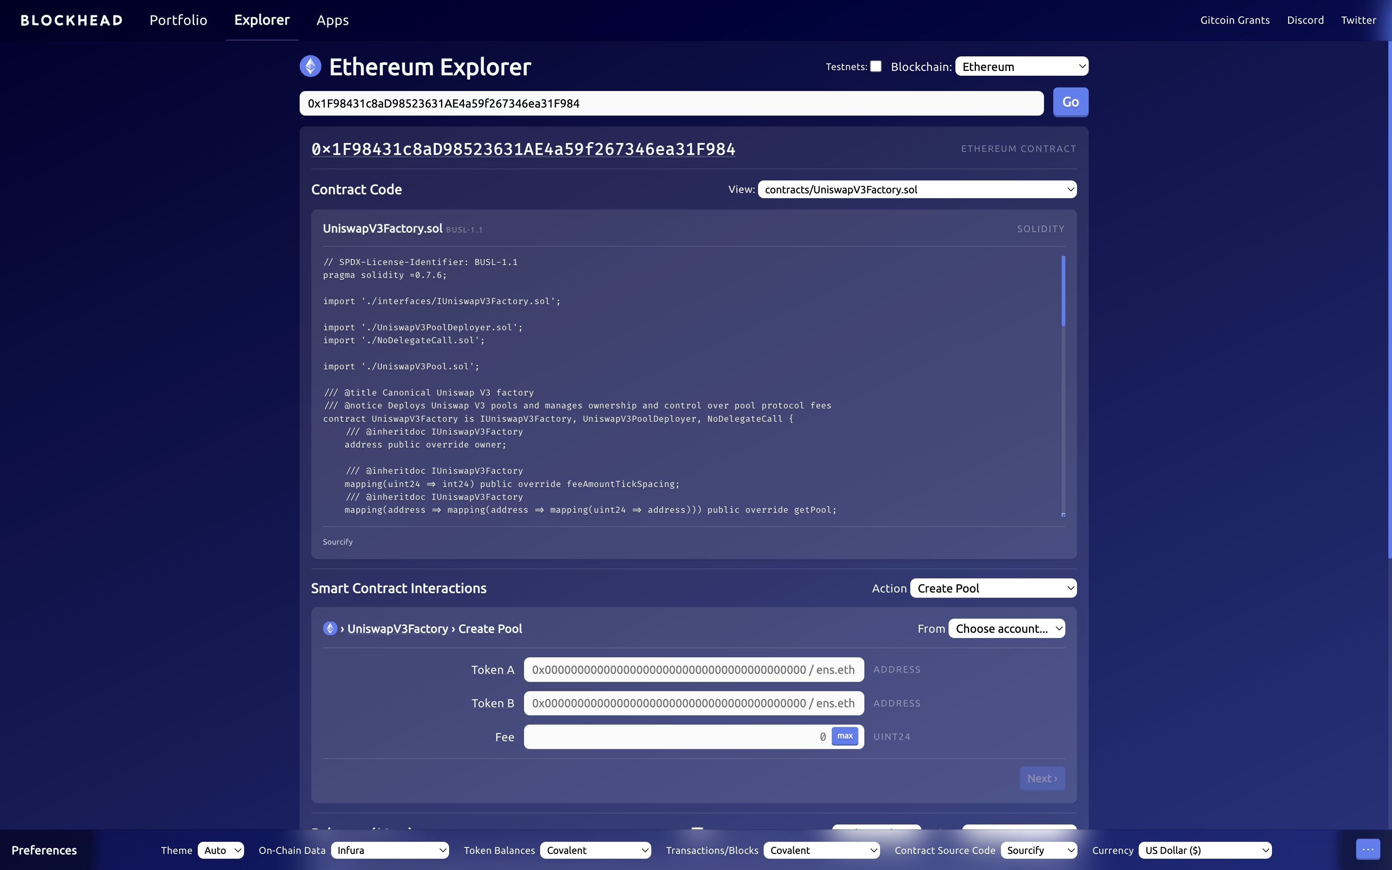
Task: Click the ETHEREUM CONTRACT label
Action: (x=1019, y=149)
